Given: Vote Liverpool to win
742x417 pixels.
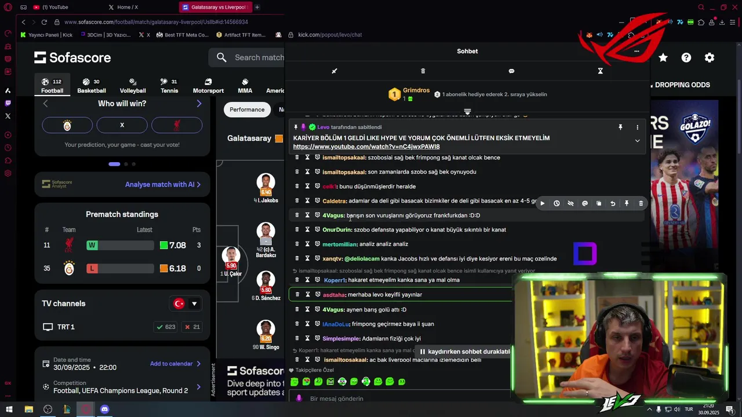Looking at the screenshot, I should [177, 125].
